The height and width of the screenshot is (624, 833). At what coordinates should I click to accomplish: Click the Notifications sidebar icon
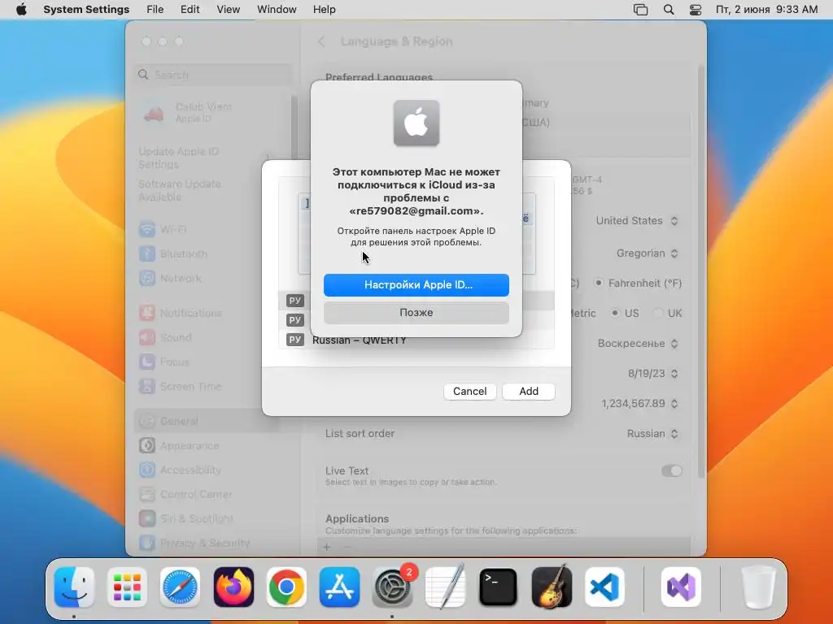[x=147, y=313]
